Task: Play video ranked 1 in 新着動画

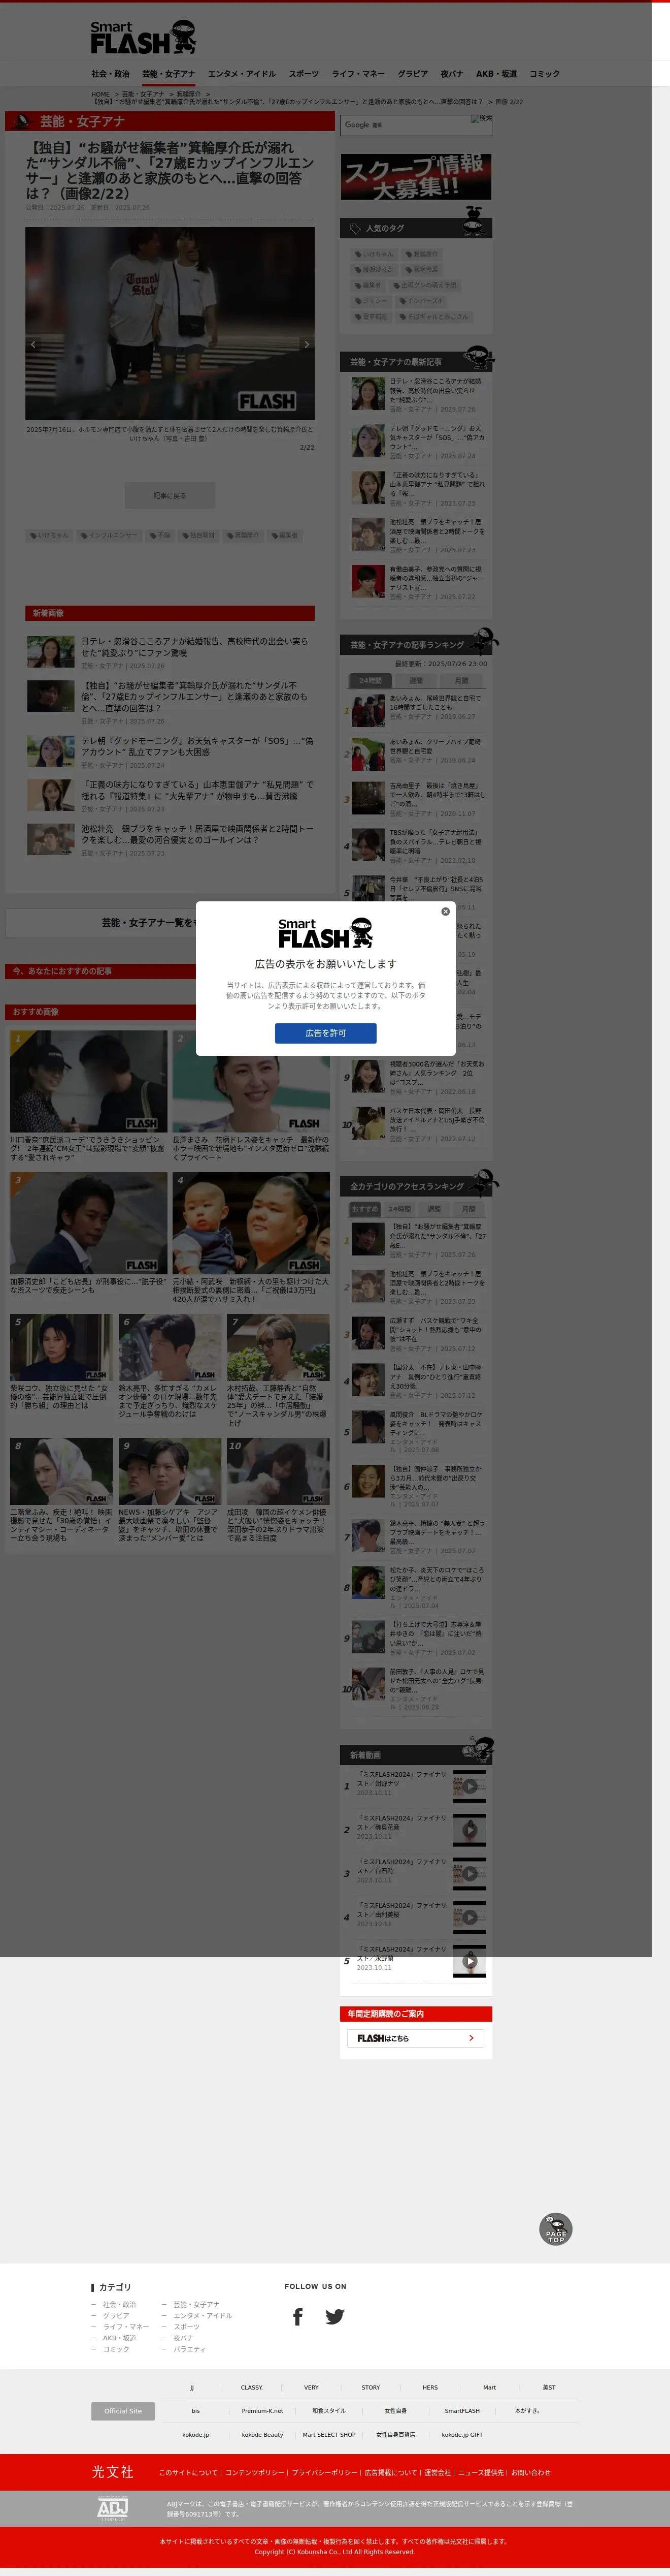Action: (x=470, y=1786)
